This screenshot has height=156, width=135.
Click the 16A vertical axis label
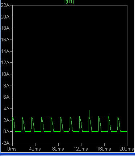[5, 40]
